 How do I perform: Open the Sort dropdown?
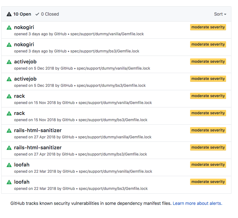click(x=220, y=14)
